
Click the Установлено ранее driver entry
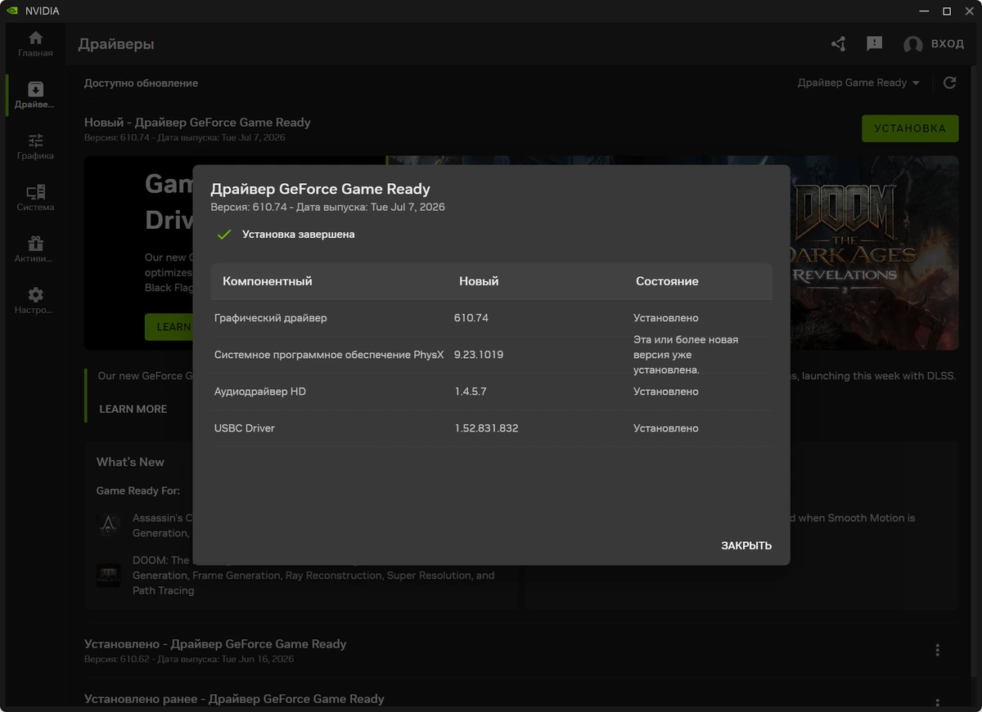click(234, 699)
